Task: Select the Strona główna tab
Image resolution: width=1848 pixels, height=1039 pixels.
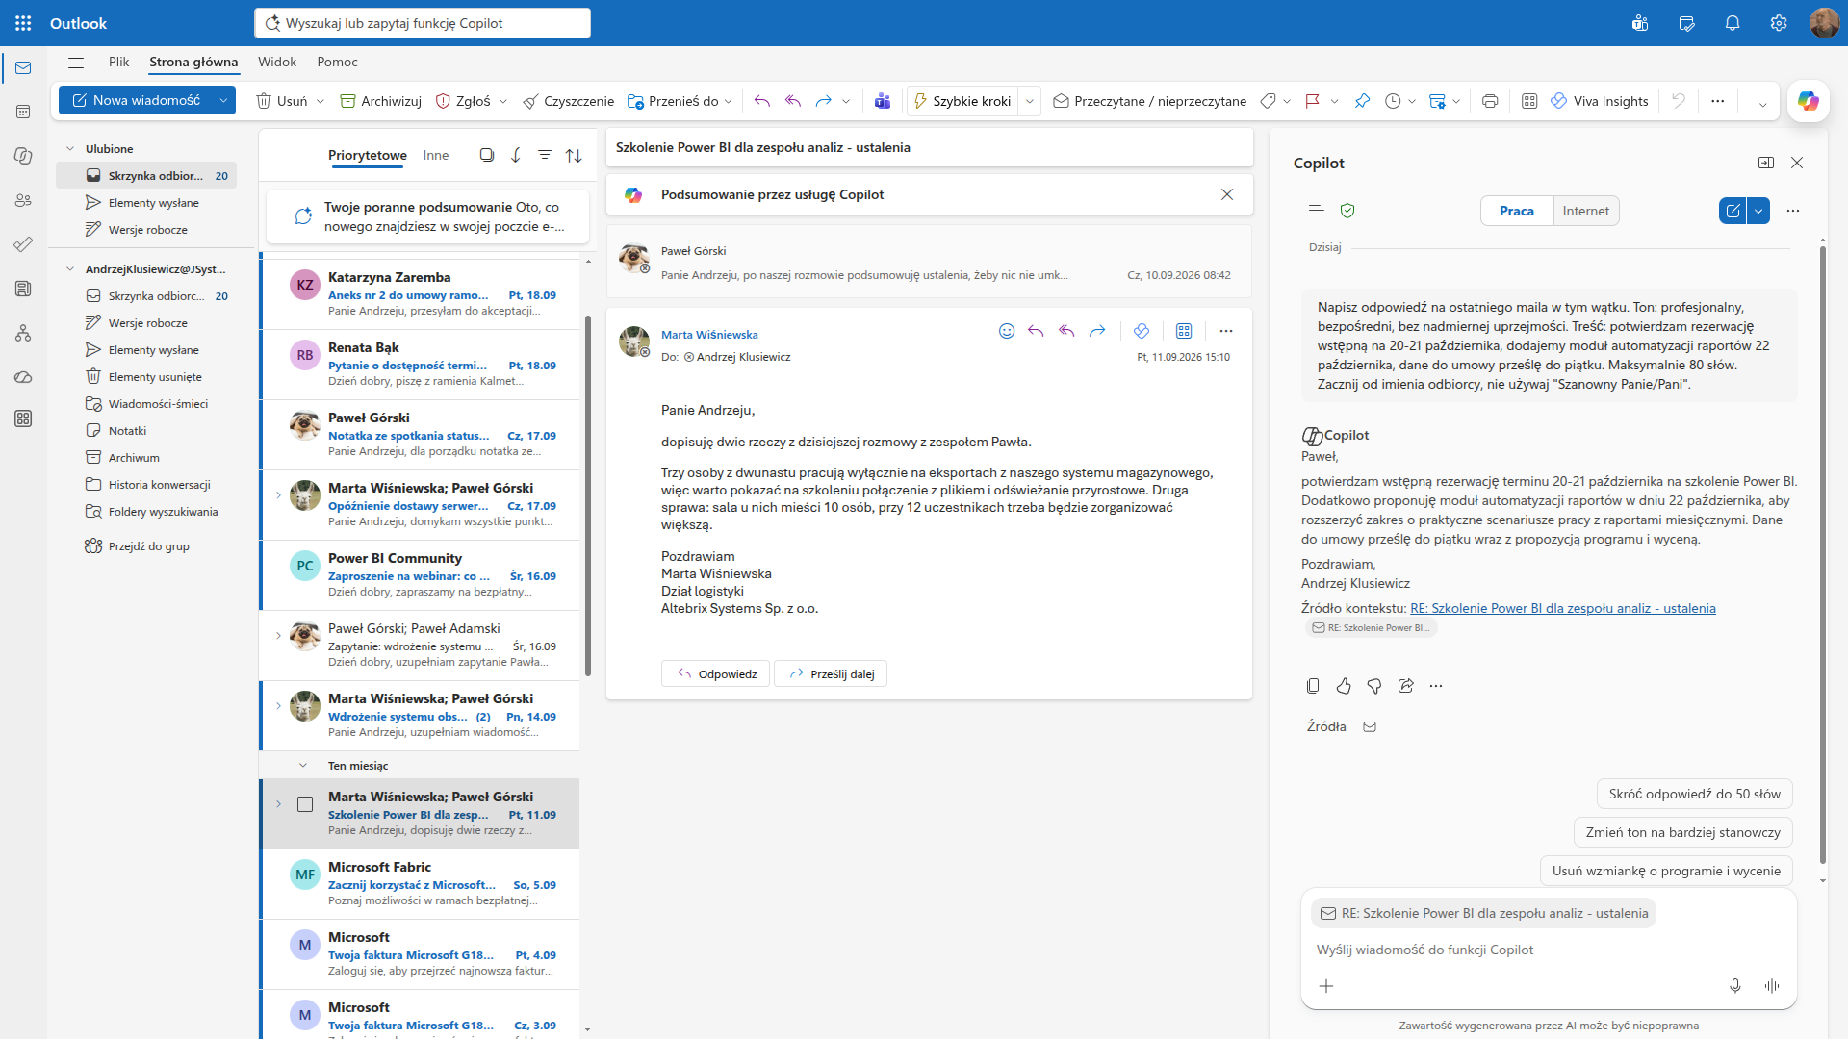Action: tap(193, 62)
